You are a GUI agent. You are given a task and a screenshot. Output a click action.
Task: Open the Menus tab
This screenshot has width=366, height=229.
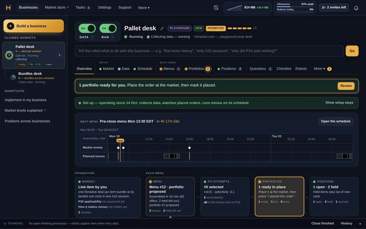coord(170,69)
